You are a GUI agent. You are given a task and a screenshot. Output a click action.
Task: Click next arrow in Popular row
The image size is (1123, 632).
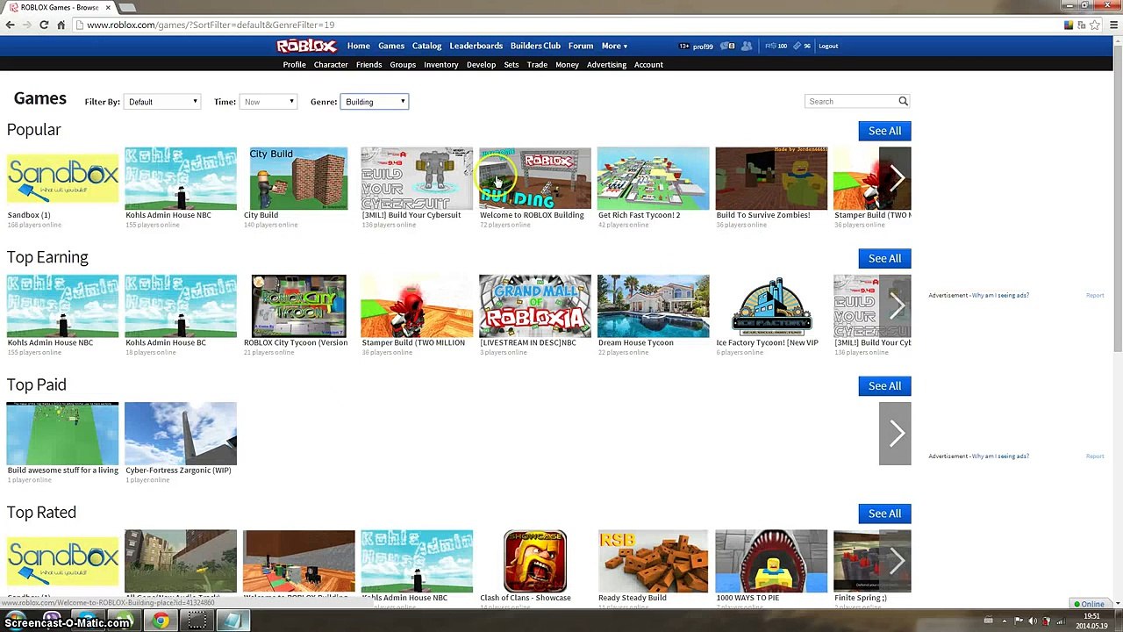895,178
